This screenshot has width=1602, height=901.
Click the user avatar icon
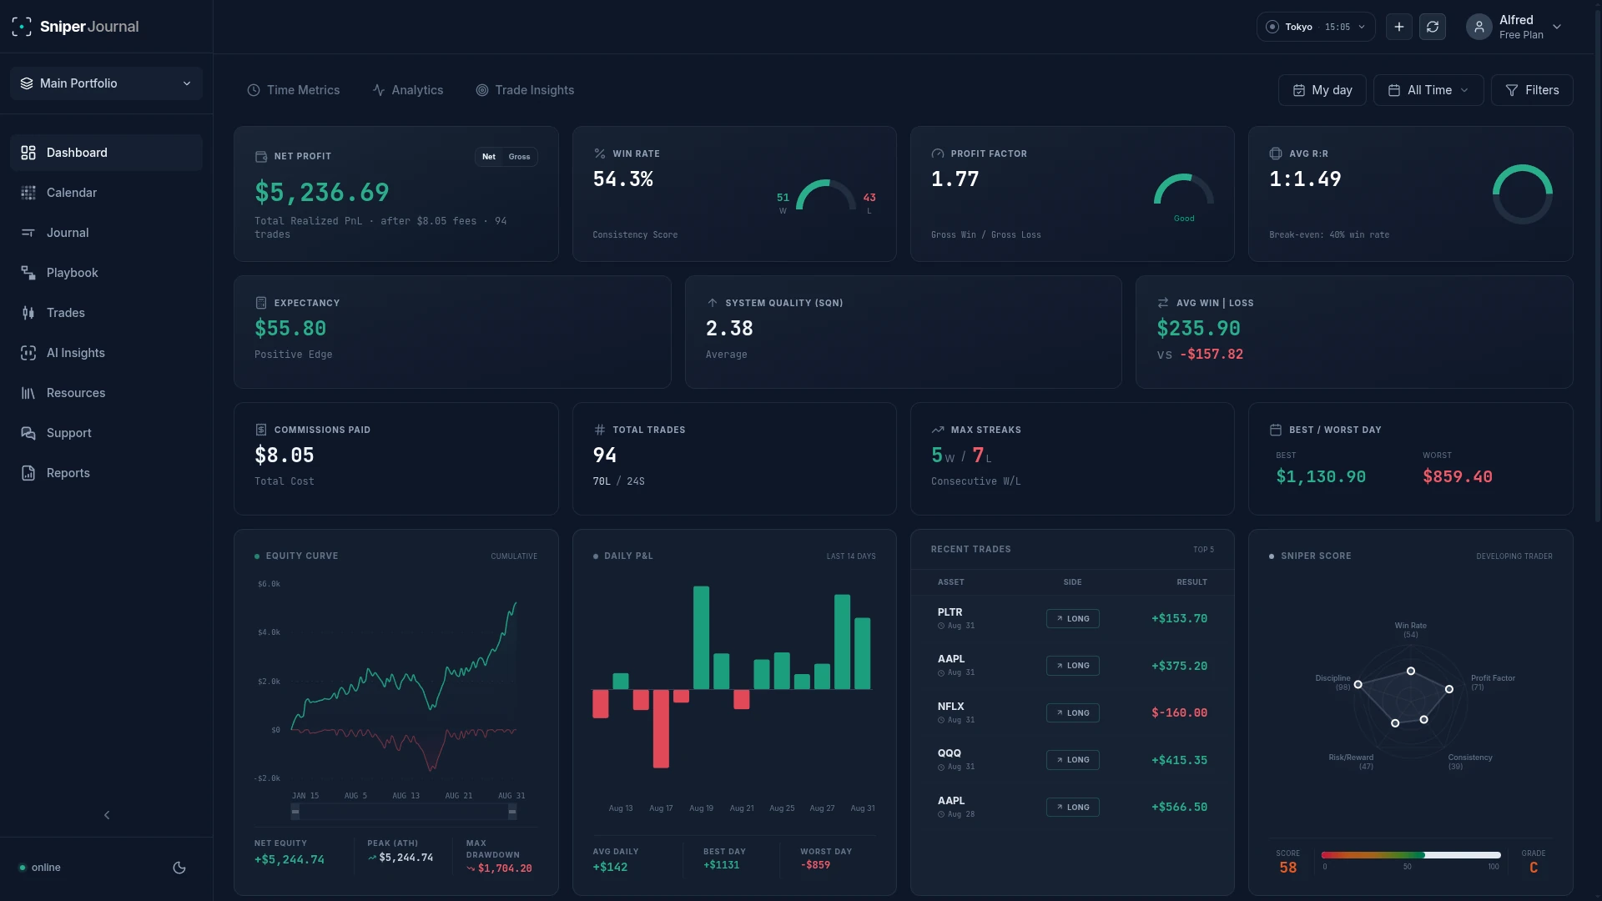tap(1479, 27)
